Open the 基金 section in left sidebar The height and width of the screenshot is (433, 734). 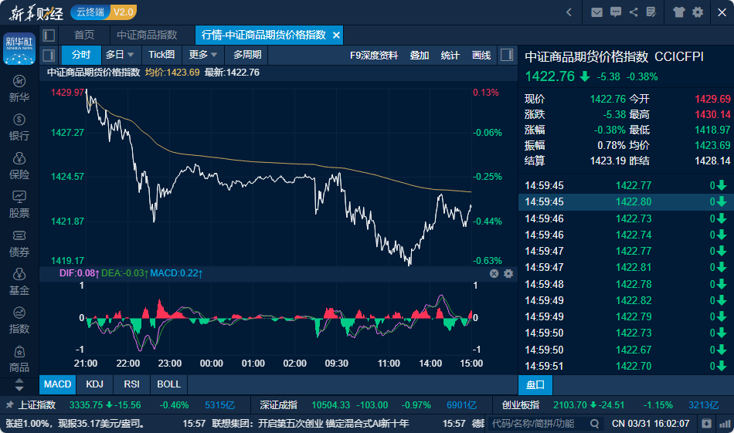pyautogui.click(x=19, y=282)
